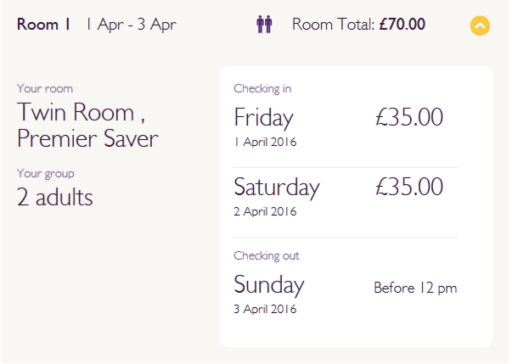Click the 1 Apr - 3 Apr date range
This screenshot has width=512, height=364.
(x=132, y=25)
